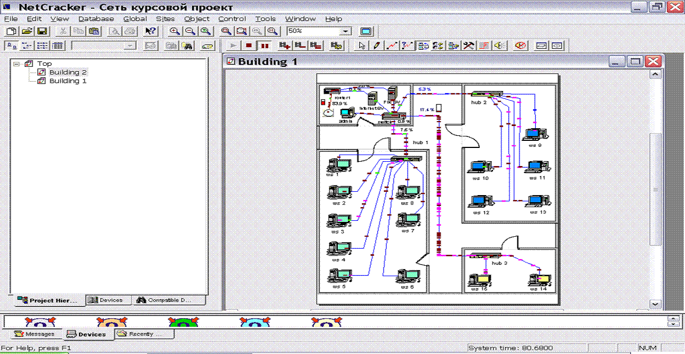The height and width of the screenshot is (354, 685).
Task: Click the diagram vertical scrollbar down arrow
Action: (654, 304)
